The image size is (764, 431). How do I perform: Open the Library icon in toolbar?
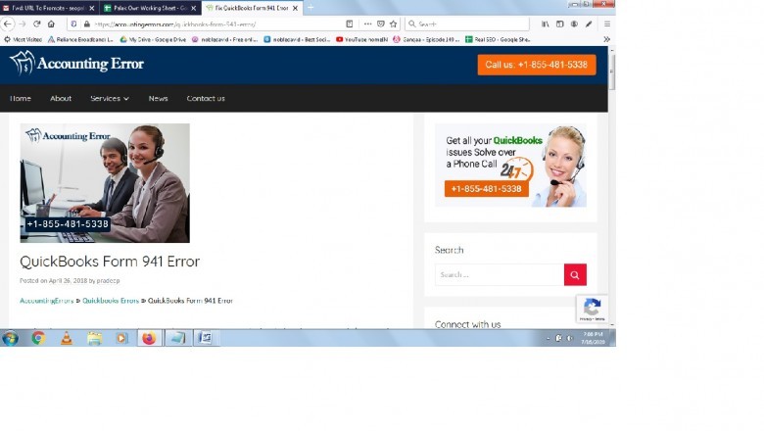546,24
